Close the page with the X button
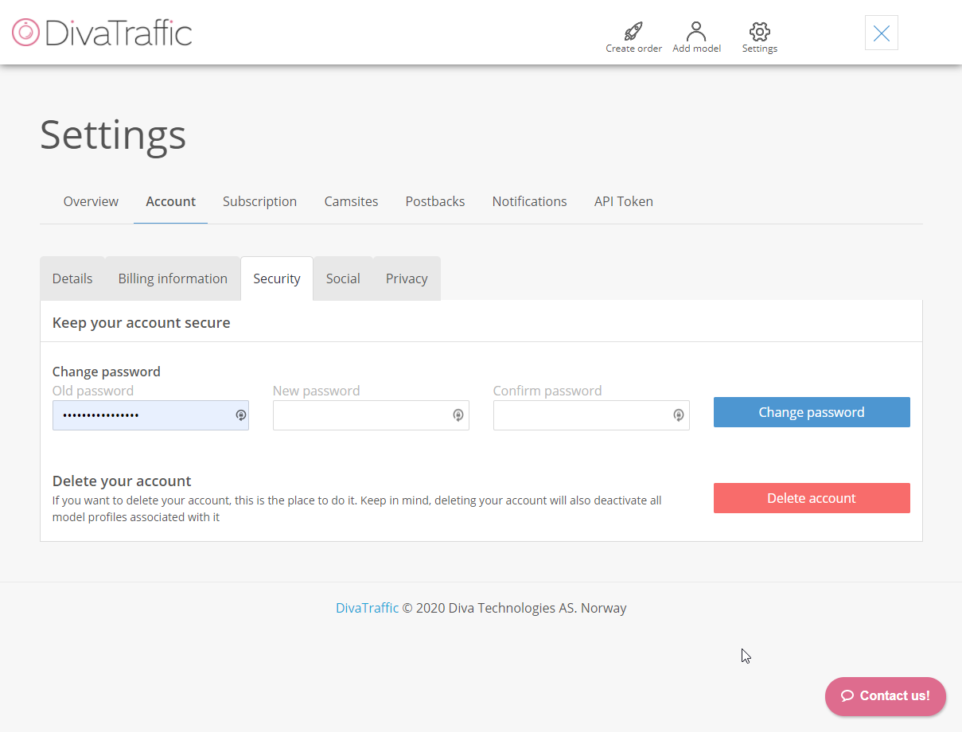The width and height of the screenshot is (962, 732). tap(881, 33)
